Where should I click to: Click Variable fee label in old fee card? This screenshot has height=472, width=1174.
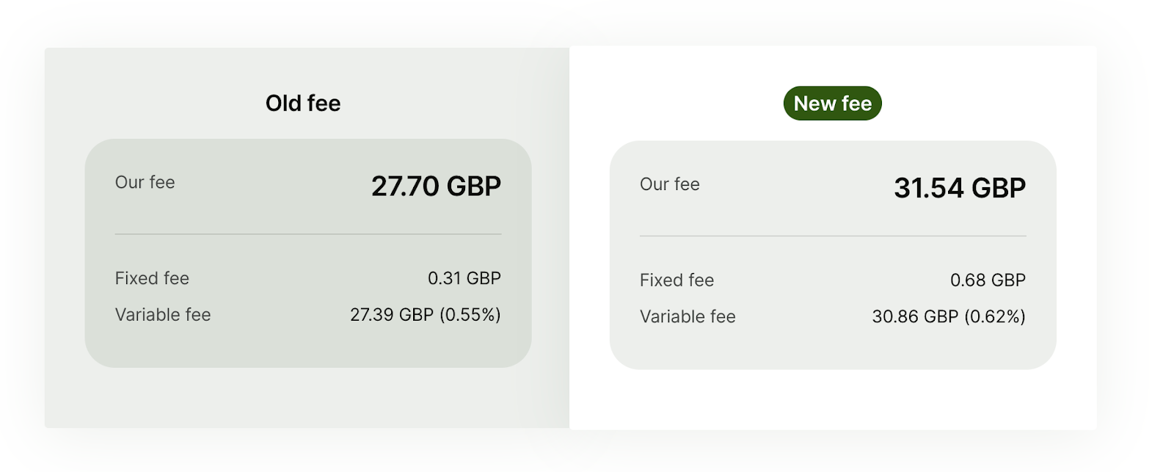(x=163, y=315)
